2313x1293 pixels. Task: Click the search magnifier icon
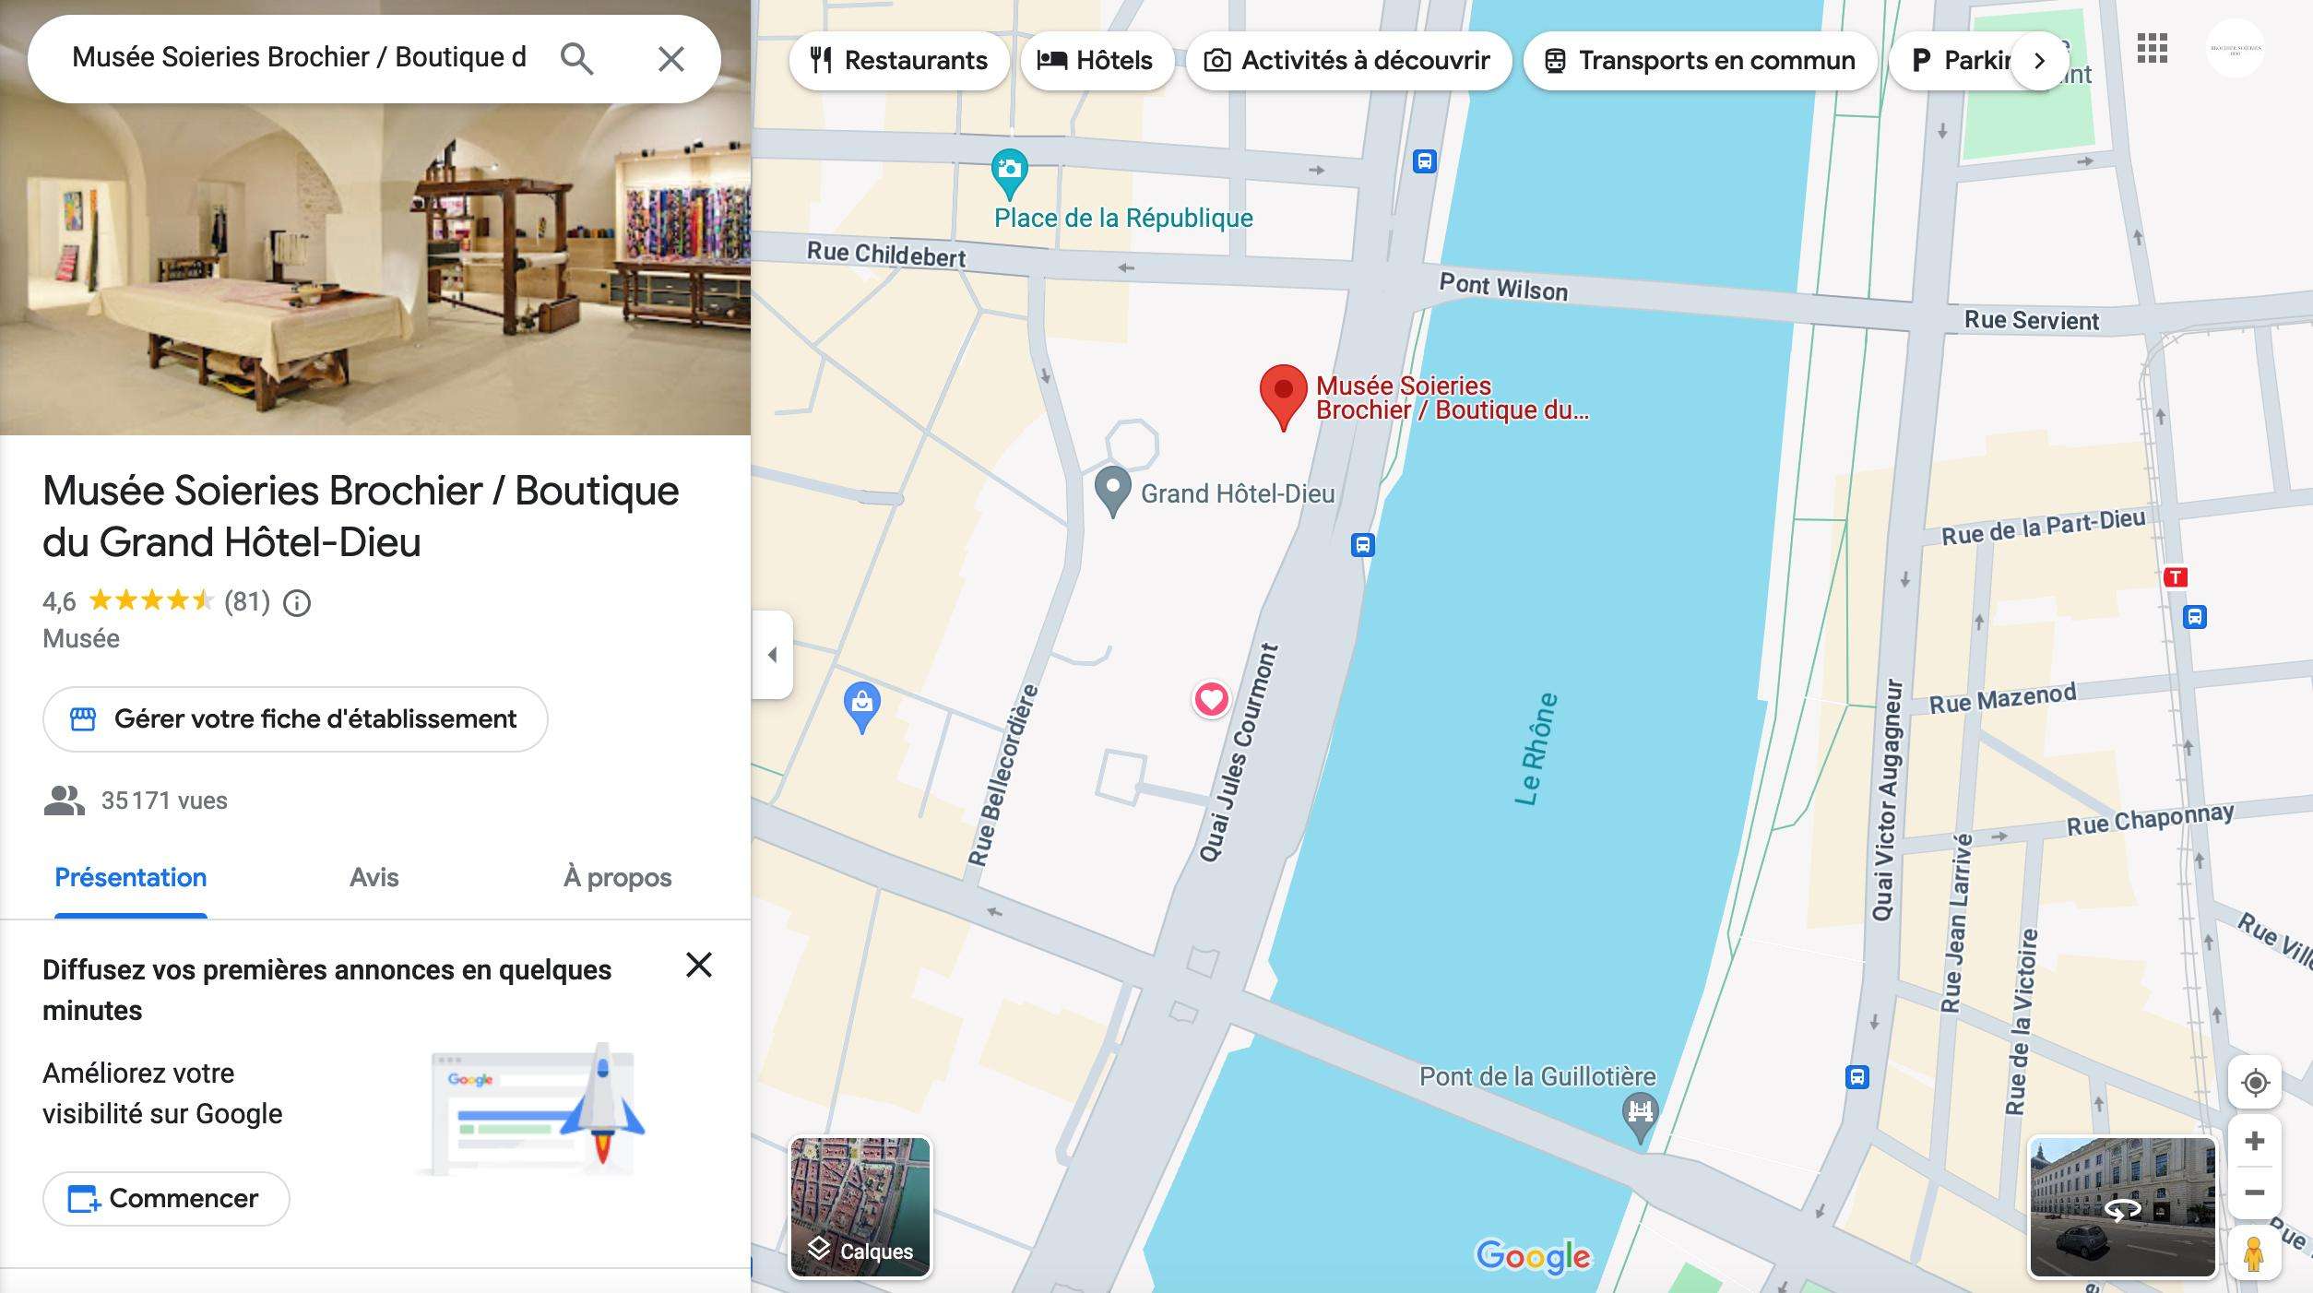click(576, 59)
